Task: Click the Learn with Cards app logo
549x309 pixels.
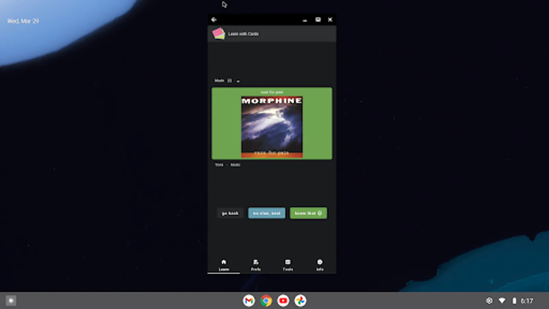Action: (x=219, y=34)
